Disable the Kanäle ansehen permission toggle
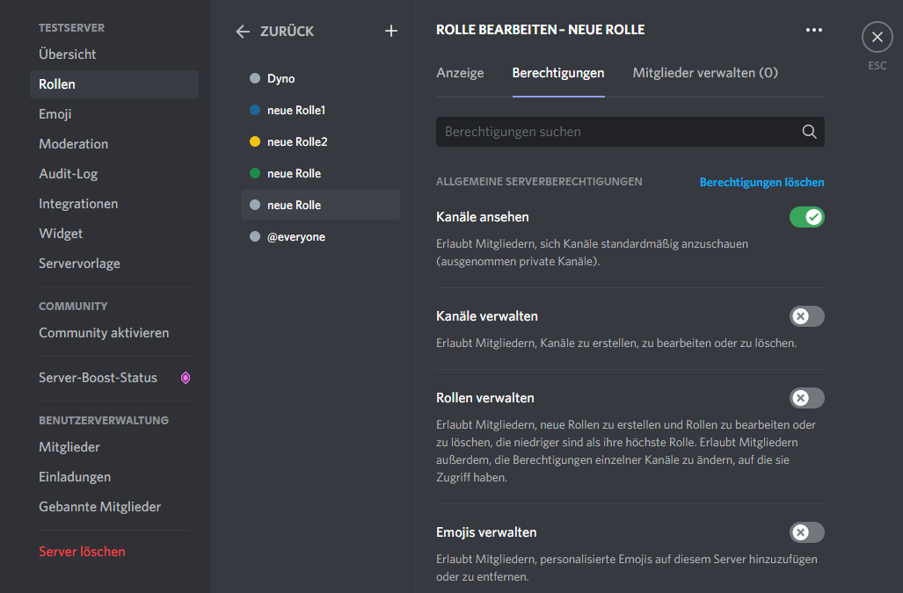 pyautogui.click(x=806, y=216)
